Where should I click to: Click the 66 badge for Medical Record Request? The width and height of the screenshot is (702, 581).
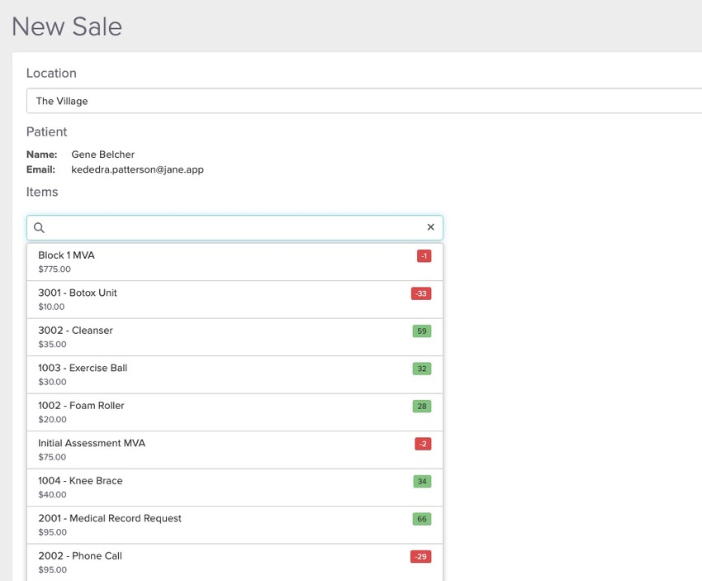422,519
